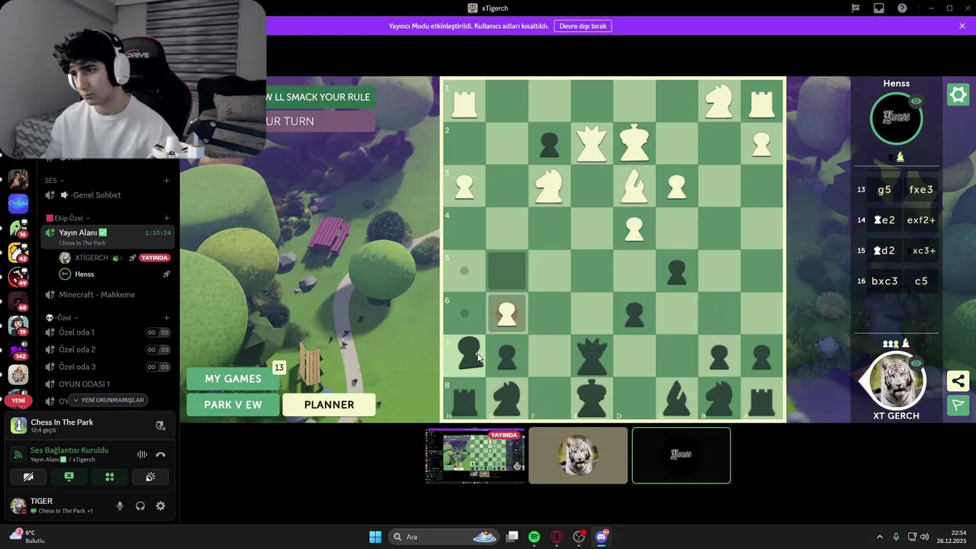The height and width of the screenshot is (549, 976).
Task: Toggle the eye icon on XT GERCH avatar
Action: tap(917, 364)
